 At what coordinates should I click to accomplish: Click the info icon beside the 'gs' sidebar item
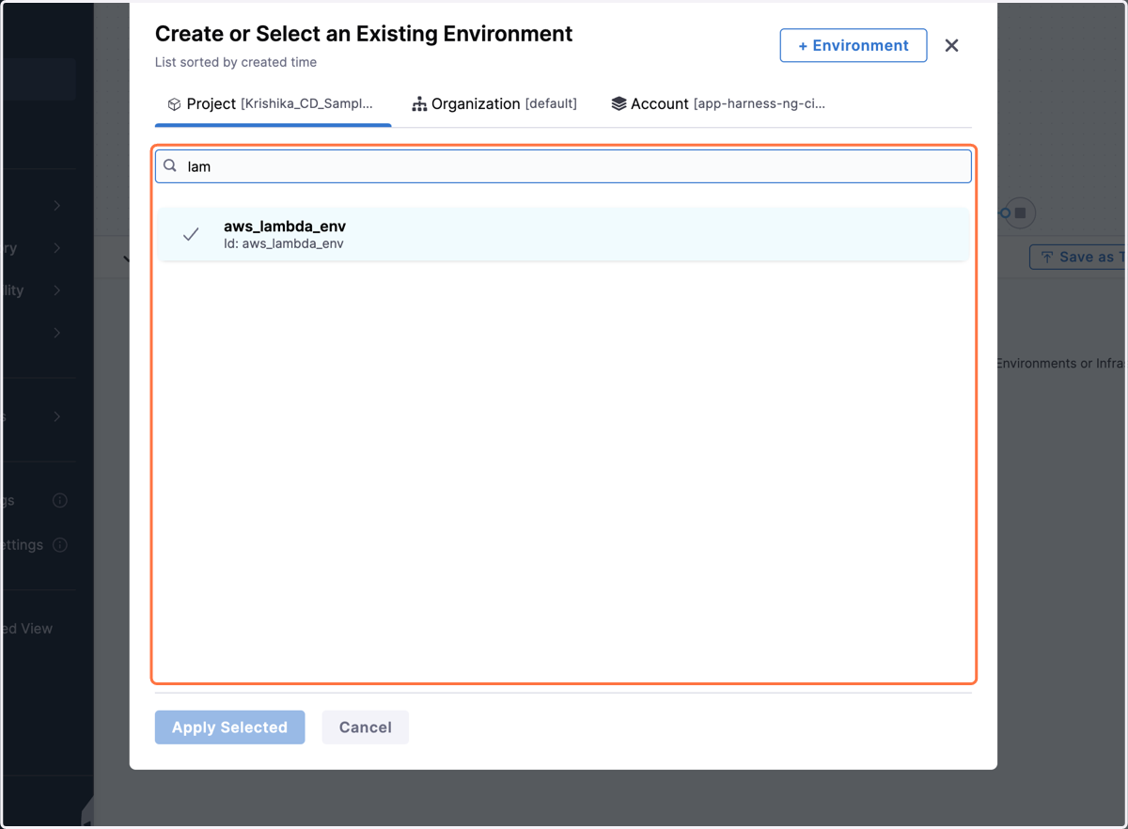(60, 500)
